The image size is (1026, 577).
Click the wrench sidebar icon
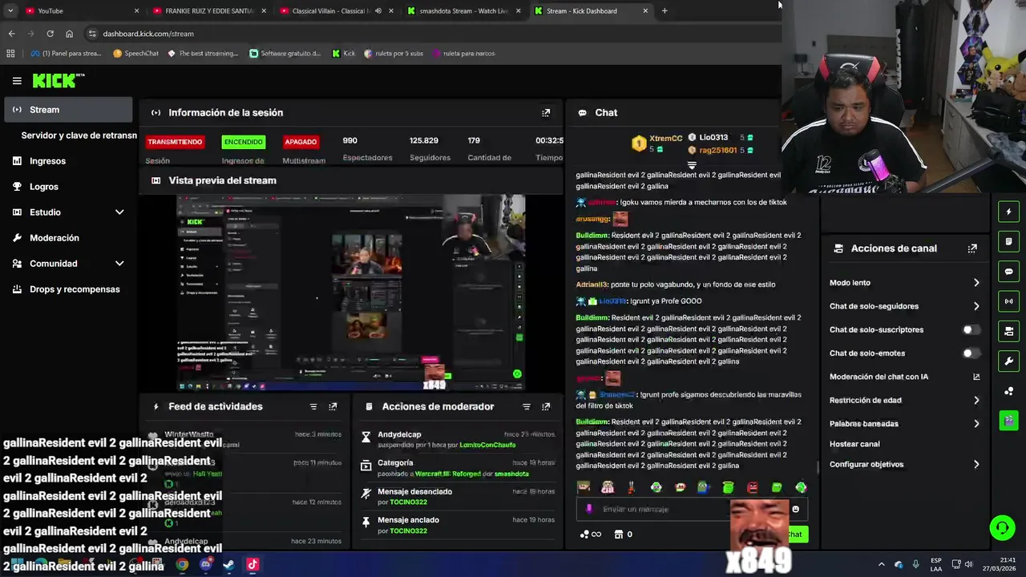point(1008,361)
